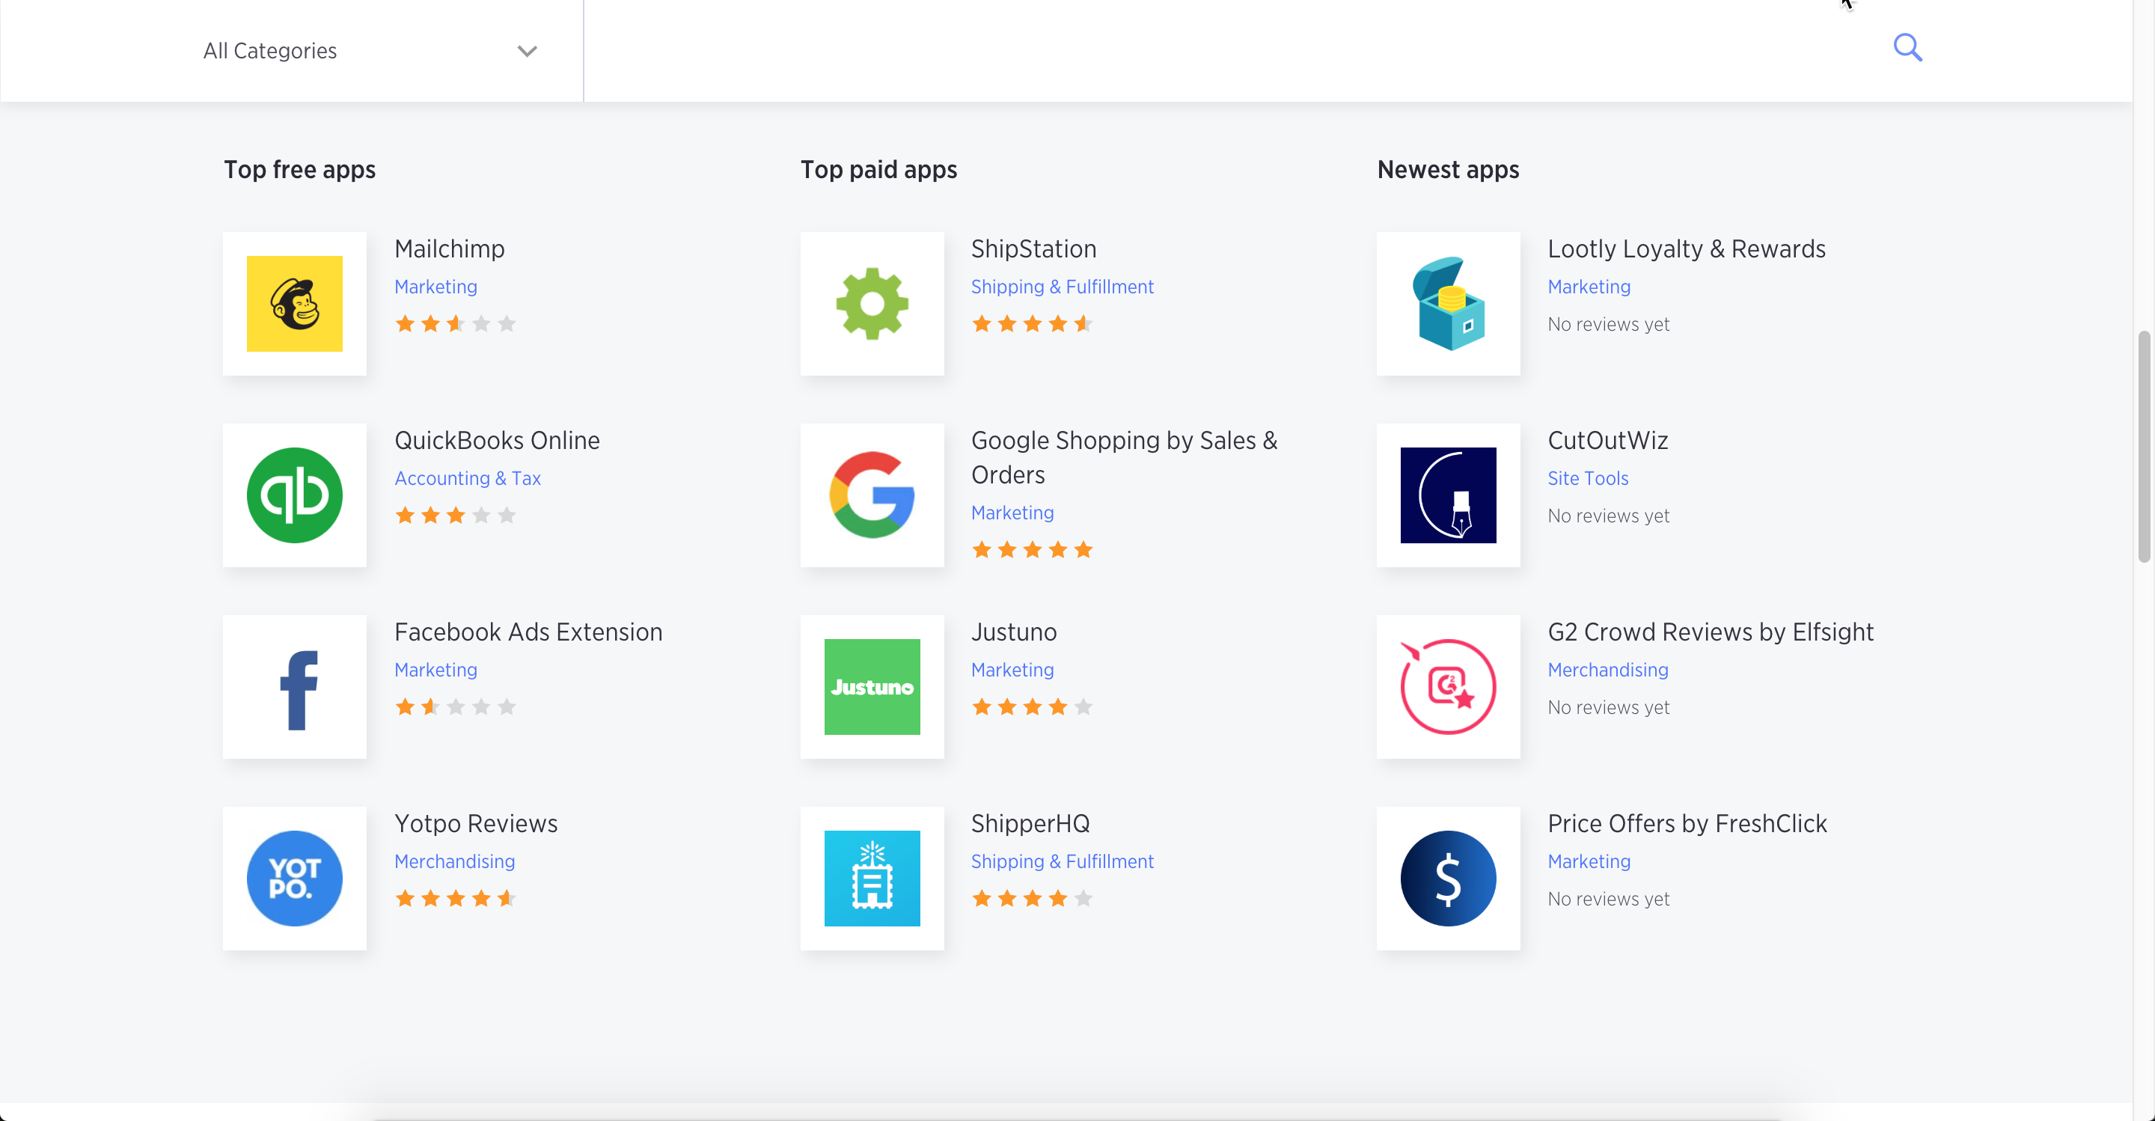Click Shipping & Fulfillment under ShipperHQ
Viewport: 2155px width, 1121px height.
1062,861
